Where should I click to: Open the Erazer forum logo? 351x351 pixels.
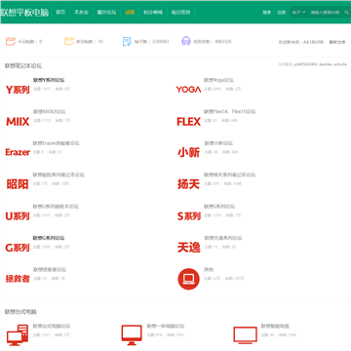coord(18,152)
